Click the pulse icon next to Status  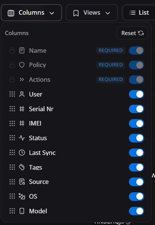[x=22, y=138]
